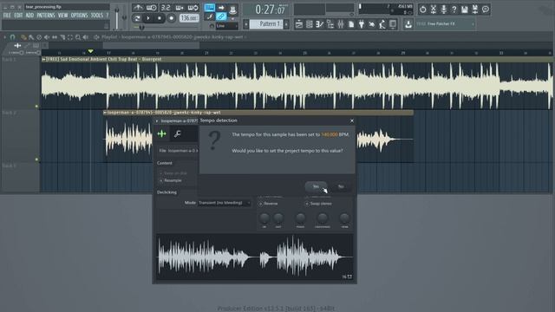Open the sample settings wrench tab
Screen dimensions: 555x312
tap(178, 133)
